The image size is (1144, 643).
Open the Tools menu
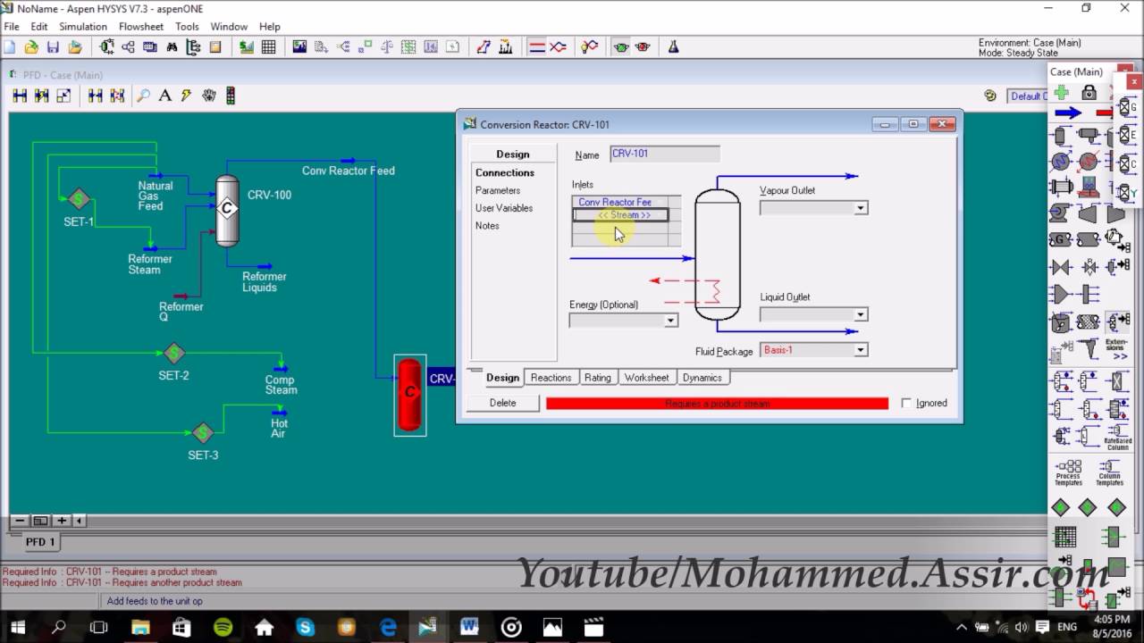coord(187,27)
